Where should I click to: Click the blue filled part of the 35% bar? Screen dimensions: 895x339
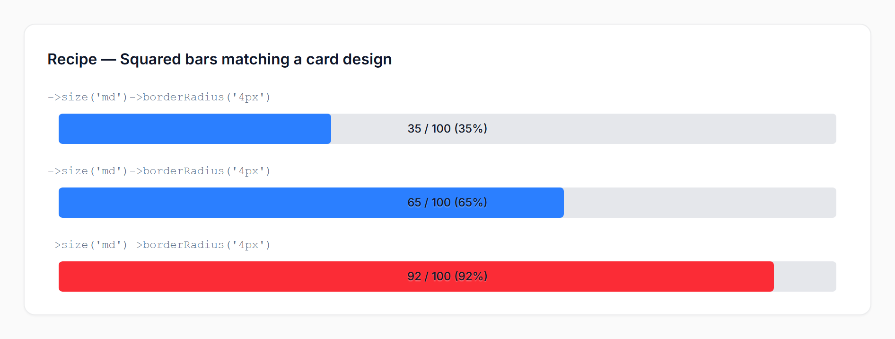pyautogui.click(x=194, y=129)
